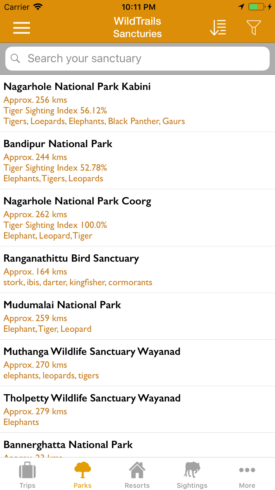This screenshot has height=490, width=275.
Task: Open the hamburger menu
Action: [x=21, y=28]
